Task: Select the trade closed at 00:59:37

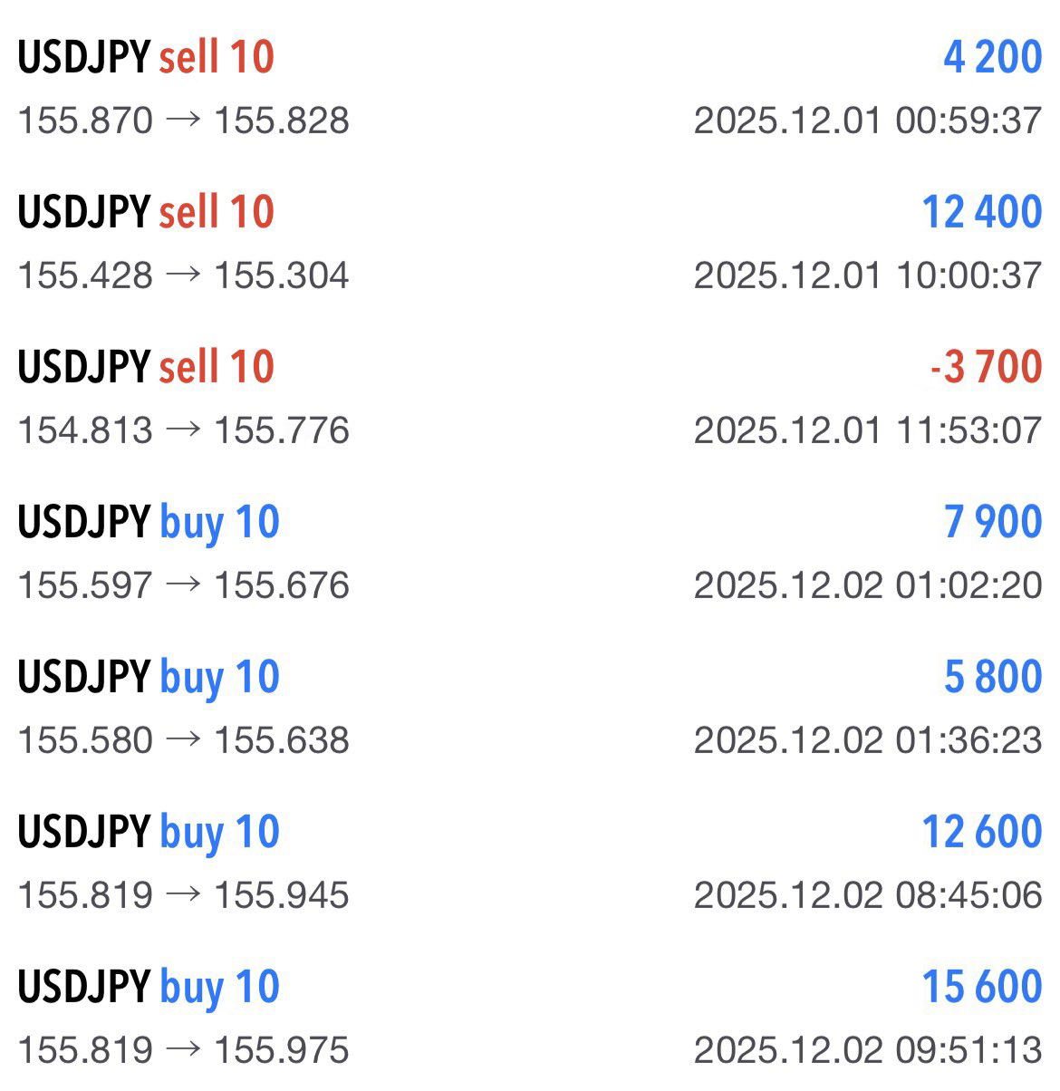Action: [867, 121]
